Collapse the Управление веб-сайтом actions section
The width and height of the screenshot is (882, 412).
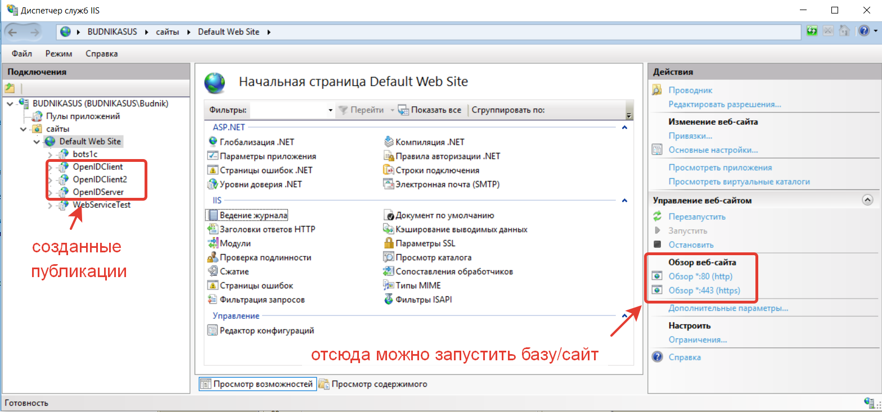tap(867, 200)
